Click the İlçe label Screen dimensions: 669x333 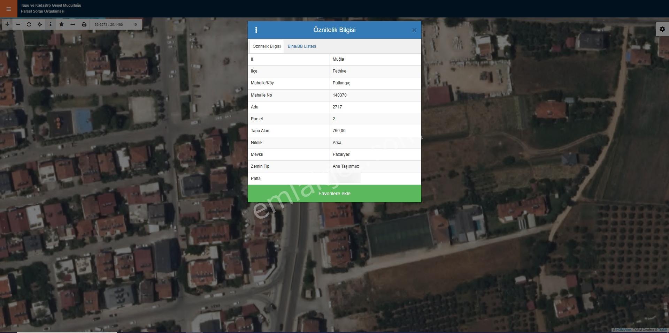tap(254, 71)
